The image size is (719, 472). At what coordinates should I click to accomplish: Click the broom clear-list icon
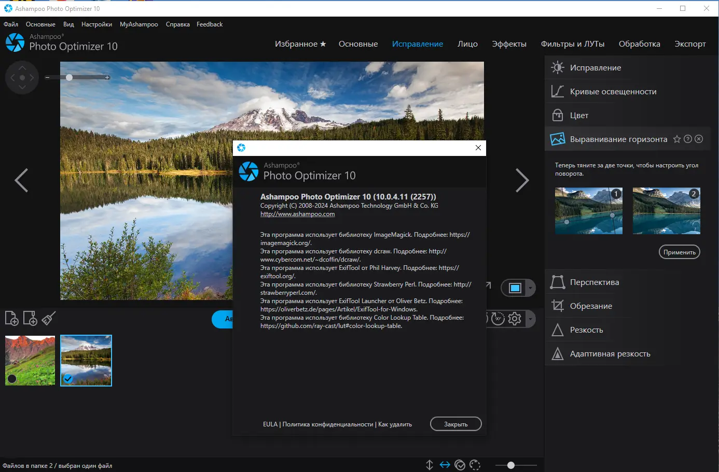point(49,318)
